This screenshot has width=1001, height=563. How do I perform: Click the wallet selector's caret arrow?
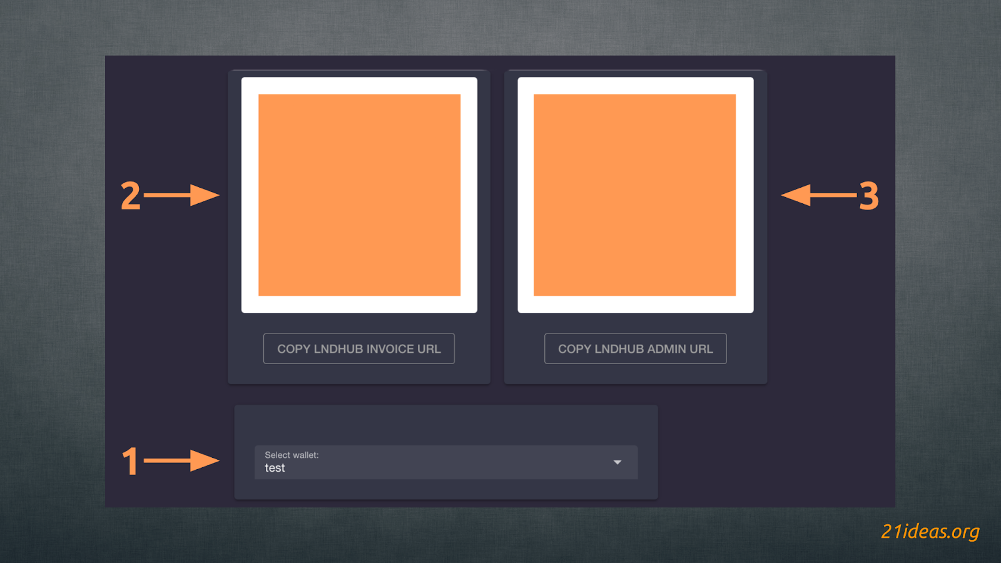(x=617, y=462)
